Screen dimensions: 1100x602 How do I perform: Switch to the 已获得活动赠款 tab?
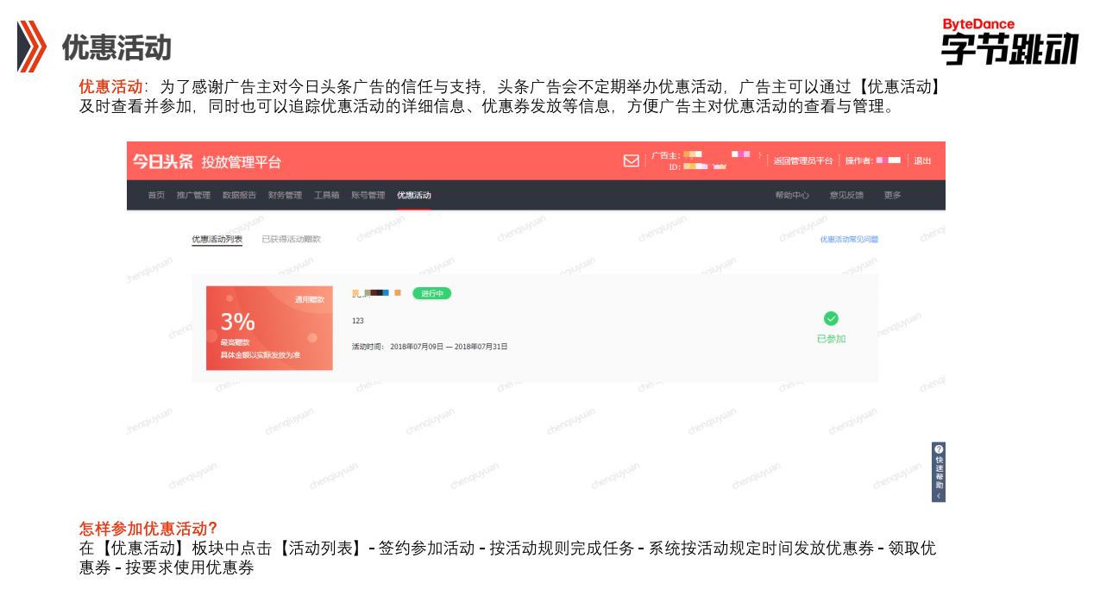click(292, 239)
